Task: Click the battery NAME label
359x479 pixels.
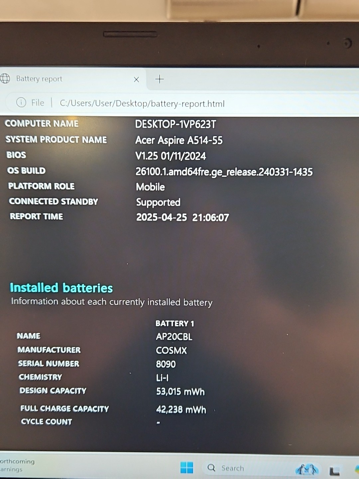Action: pyautogui.click(x=29, y=336)
